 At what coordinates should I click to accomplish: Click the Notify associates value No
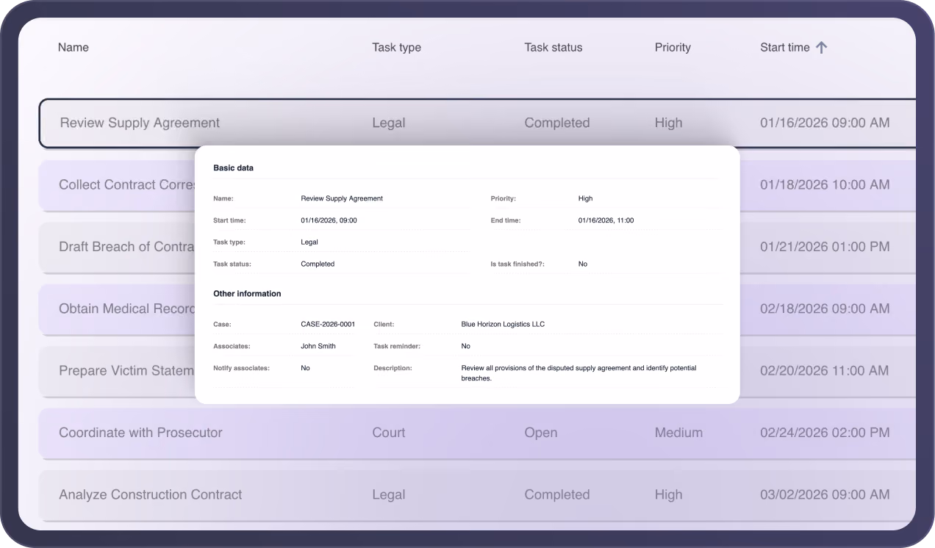305,368
